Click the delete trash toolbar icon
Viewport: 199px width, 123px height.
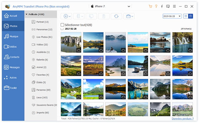(104, 16)
